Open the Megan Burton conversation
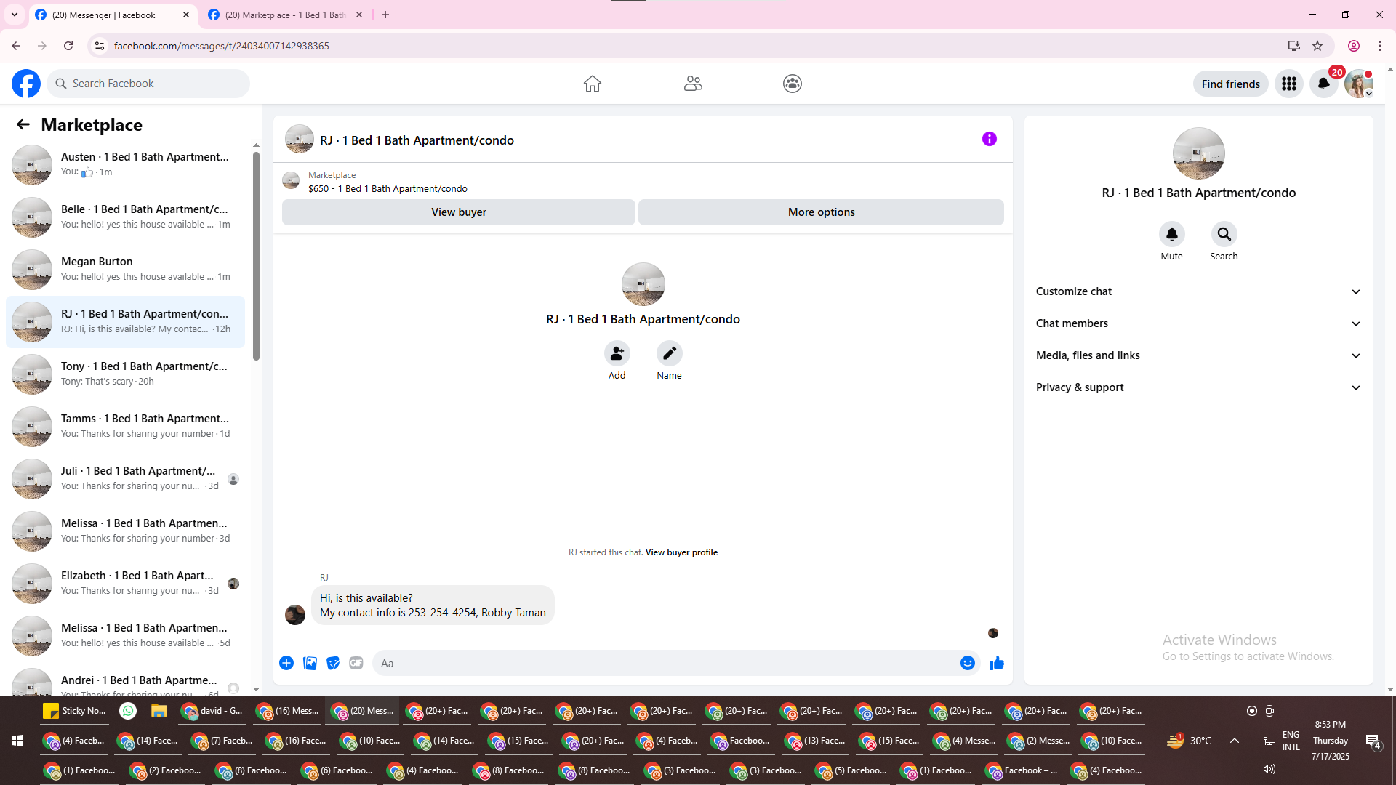 (x=126, y=270)
